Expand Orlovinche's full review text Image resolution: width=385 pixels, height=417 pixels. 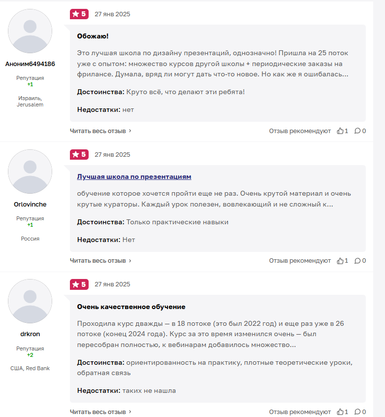click(x=100, y=261)
